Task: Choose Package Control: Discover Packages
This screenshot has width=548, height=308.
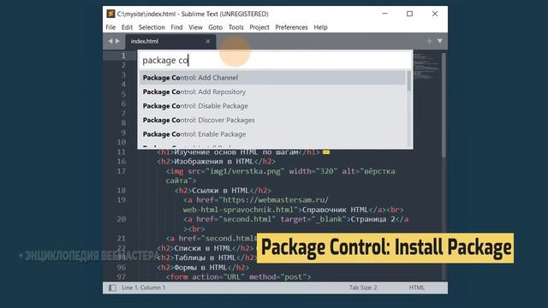Action: coord(272,120)
